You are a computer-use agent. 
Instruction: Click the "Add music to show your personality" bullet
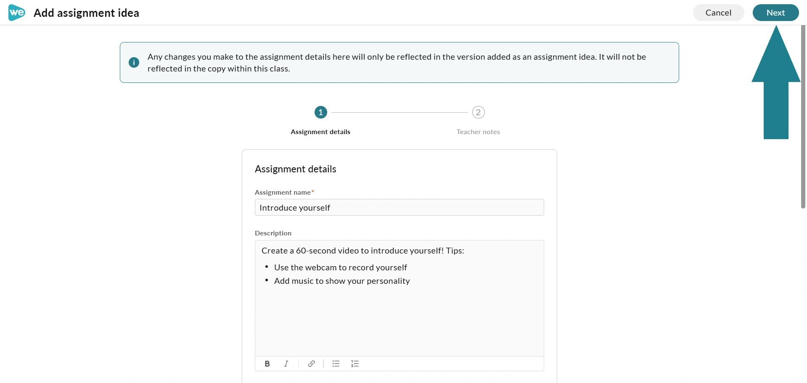coord(342,281)
